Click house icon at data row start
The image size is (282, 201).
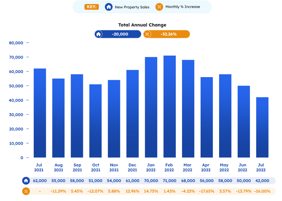[26, 181]
